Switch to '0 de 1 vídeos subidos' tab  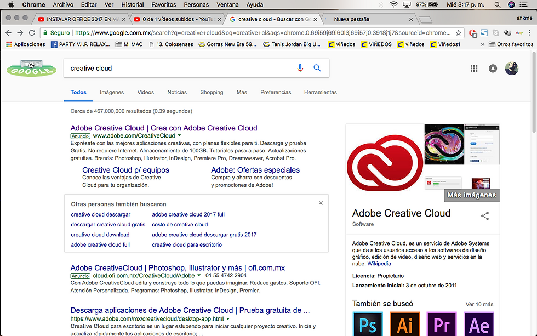178,19
